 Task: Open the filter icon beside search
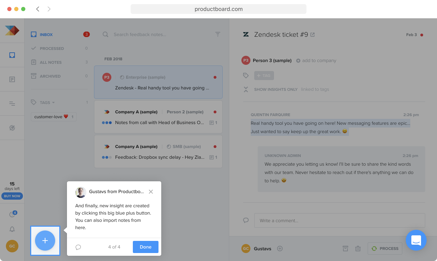218,34
